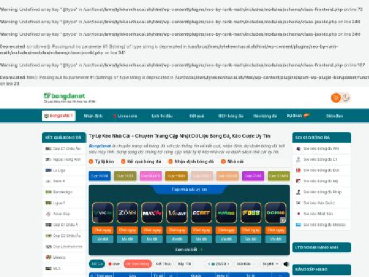Screen dimensions: 369x277
Task: Click the ZOSS bookmaker logo
Action: click(127, 213)
